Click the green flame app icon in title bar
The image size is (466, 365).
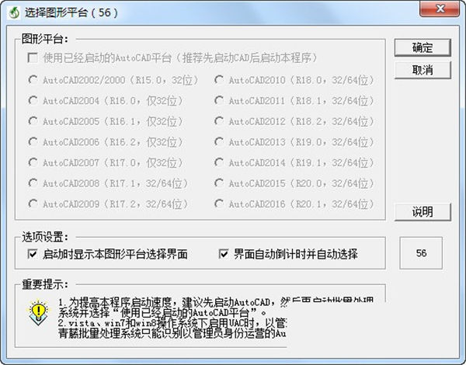(13, 12)
